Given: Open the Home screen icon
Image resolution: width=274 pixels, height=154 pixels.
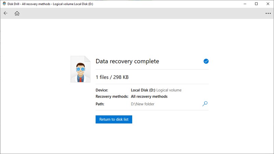Looking at the screenshot, I should pyautogui.click(x=17, y=13).
